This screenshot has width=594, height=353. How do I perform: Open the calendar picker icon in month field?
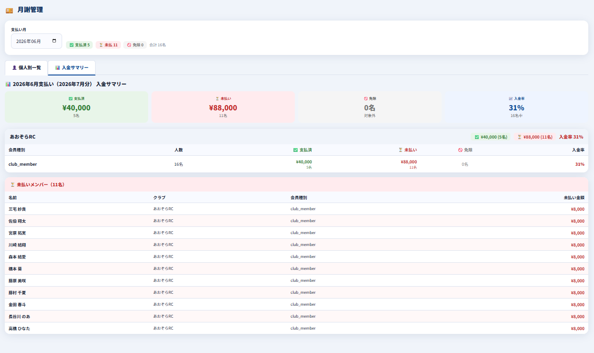(54, 41)
